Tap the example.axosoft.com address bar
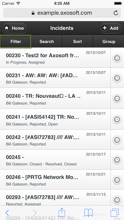 click(x=62, y=13)
